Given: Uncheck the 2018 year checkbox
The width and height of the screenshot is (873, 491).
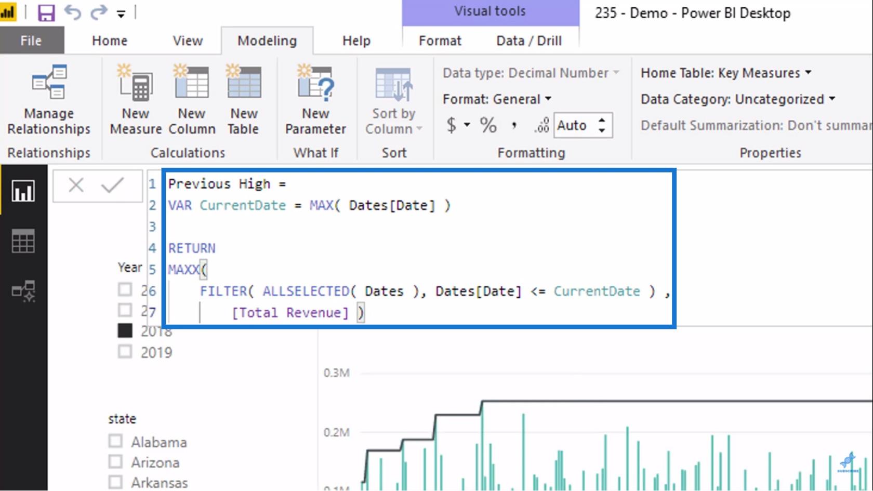Looking at the screenshot, I should pyautogui.click(x=125, y=330).
